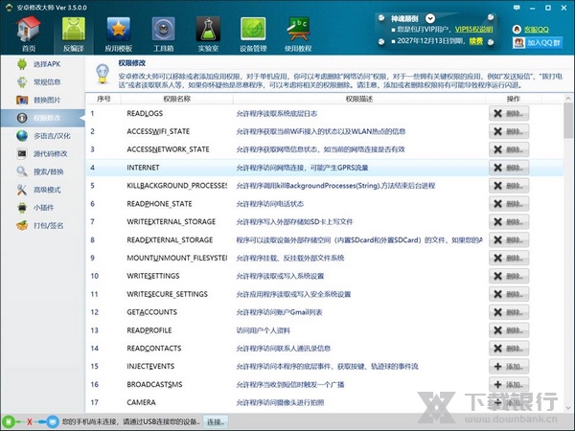Select the READ_LOGS permission name
The width and height of the screenshot is (575, 431).
[145, 114]
